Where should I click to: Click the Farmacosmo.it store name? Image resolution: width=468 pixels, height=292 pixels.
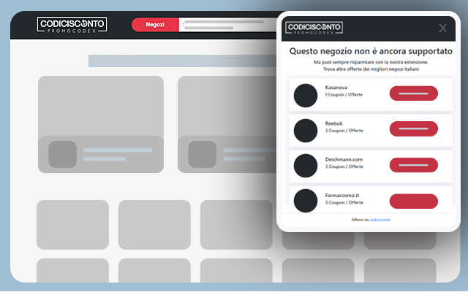[342, 196]
